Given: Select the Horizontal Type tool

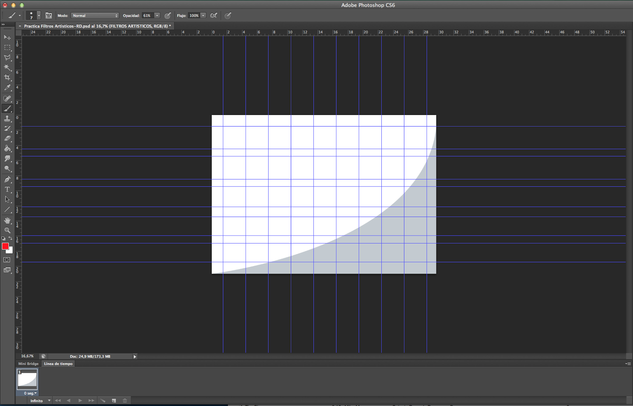Looking at the screenshot, I should tap(7, 189).
